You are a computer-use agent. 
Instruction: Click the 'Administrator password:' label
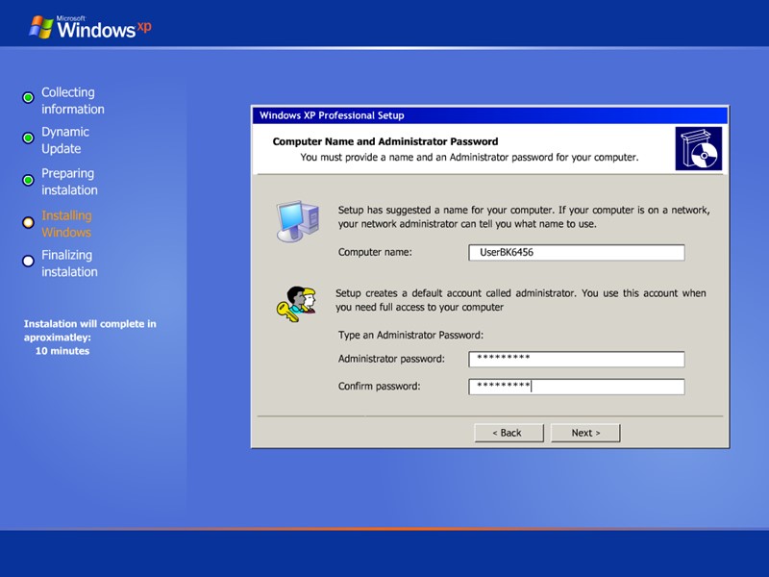click(391, 359)
